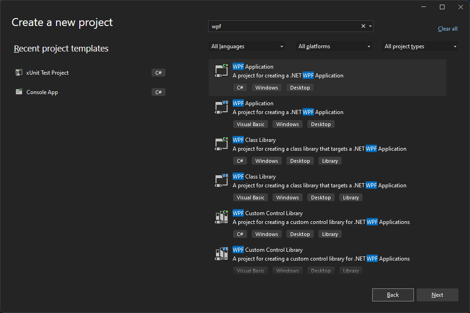Screen dimensions: 470x313
Task: Select the Console App recent template
Action: click(x=90, y=92)
